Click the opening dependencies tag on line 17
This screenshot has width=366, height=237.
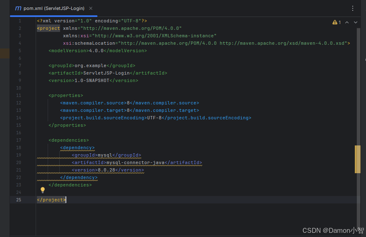tap(69, 140)
